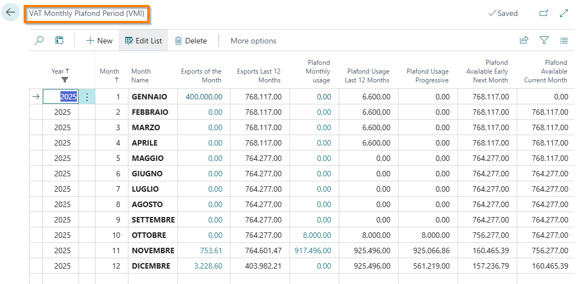Click the share icon in toolbar

(524, 41)
